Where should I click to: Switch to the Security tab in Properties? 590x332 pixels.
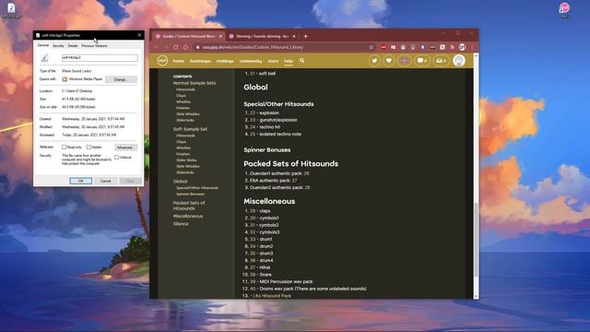[x=58, y=45]
